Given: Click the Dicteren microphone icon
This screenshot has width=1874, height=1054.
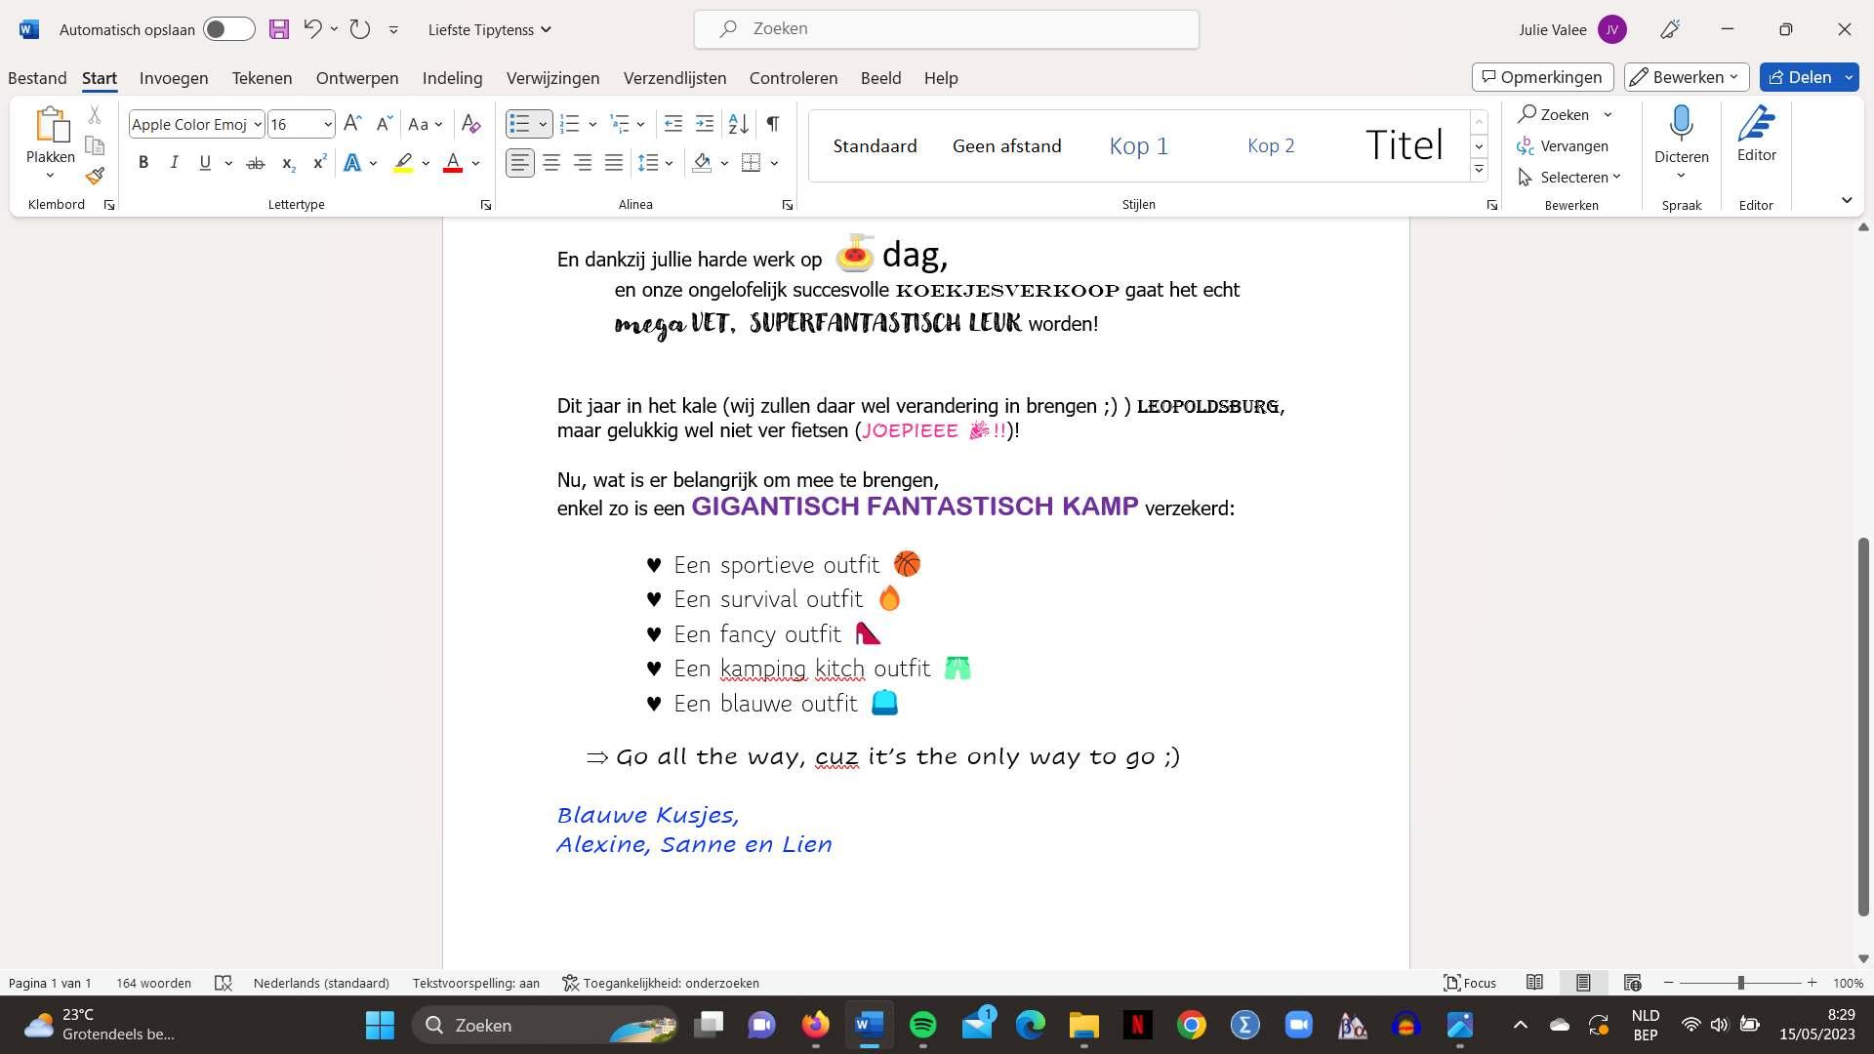Looking at the screenshot, I should (x=1681, y=124).
